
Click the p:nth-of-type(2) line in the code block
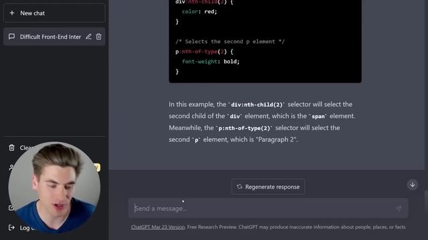[204, 52]
